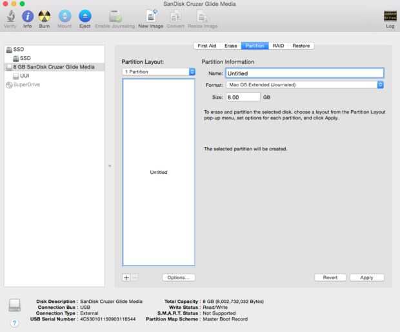
Task: Click the Not Supported S.M.A.R.T. status text
Action: [x=219, y=313]
